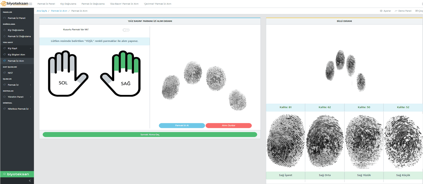Click the Kalite: 62 quality label
The height and width of the screenshot is (184, 423).
(x=325, y=107)
